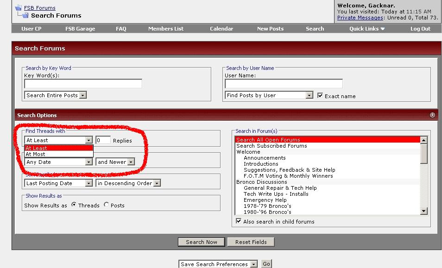Open the in Descending Order dropdown
The width and height of the screenshot is (442, 268).
coord(128,183)
